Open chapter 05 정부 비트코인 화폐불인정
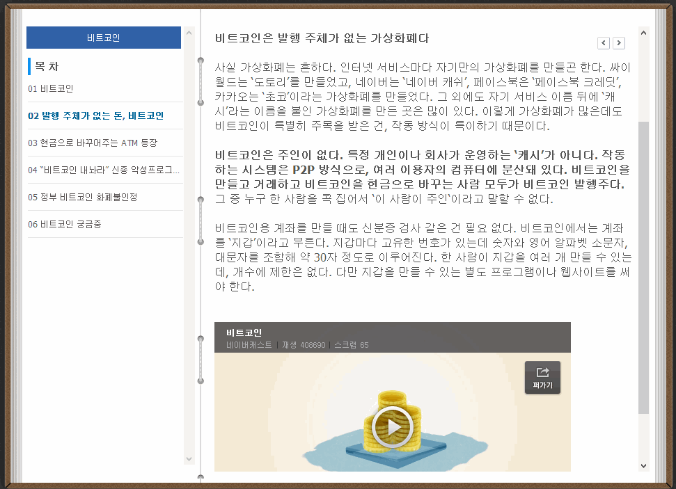Screen dimensions: 676x489 pos(83,198)
